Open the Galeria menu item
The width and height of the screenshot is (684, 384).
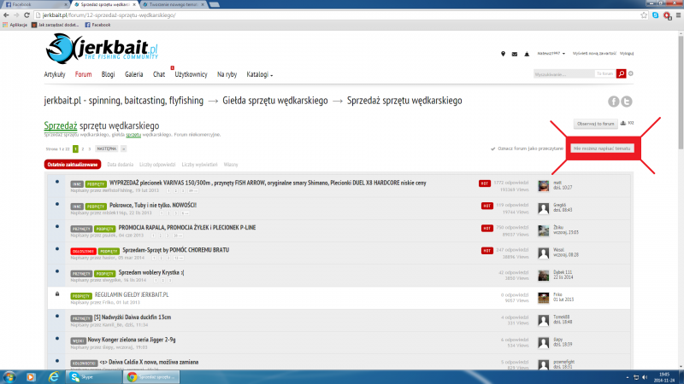tap(133, 74)
